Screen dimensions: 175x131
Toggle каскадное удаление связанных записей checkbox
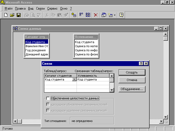point(48,111)
